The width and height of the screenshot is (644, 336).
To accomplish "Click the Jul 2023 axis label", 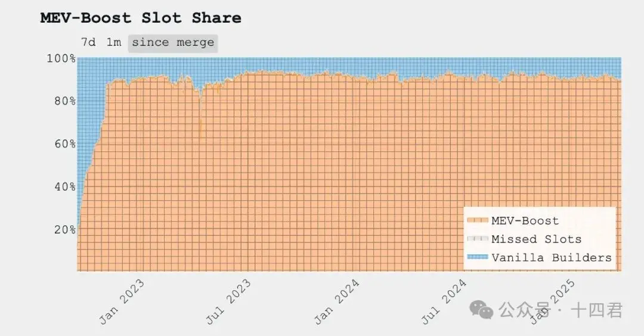I will pos(228,301).
